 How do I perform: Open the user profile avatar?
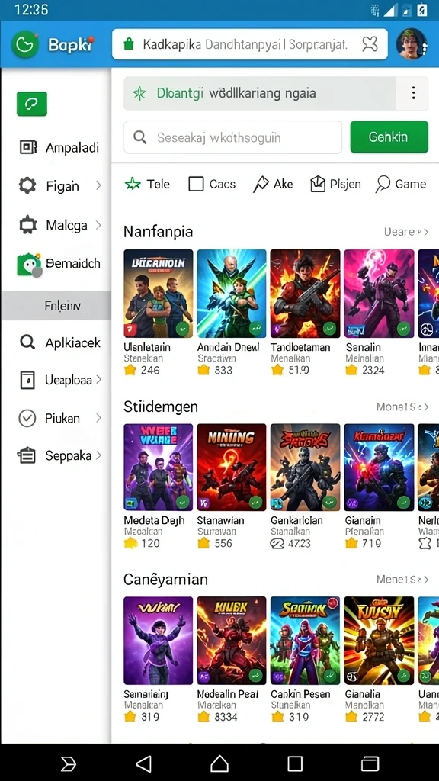tap(411, 43)
